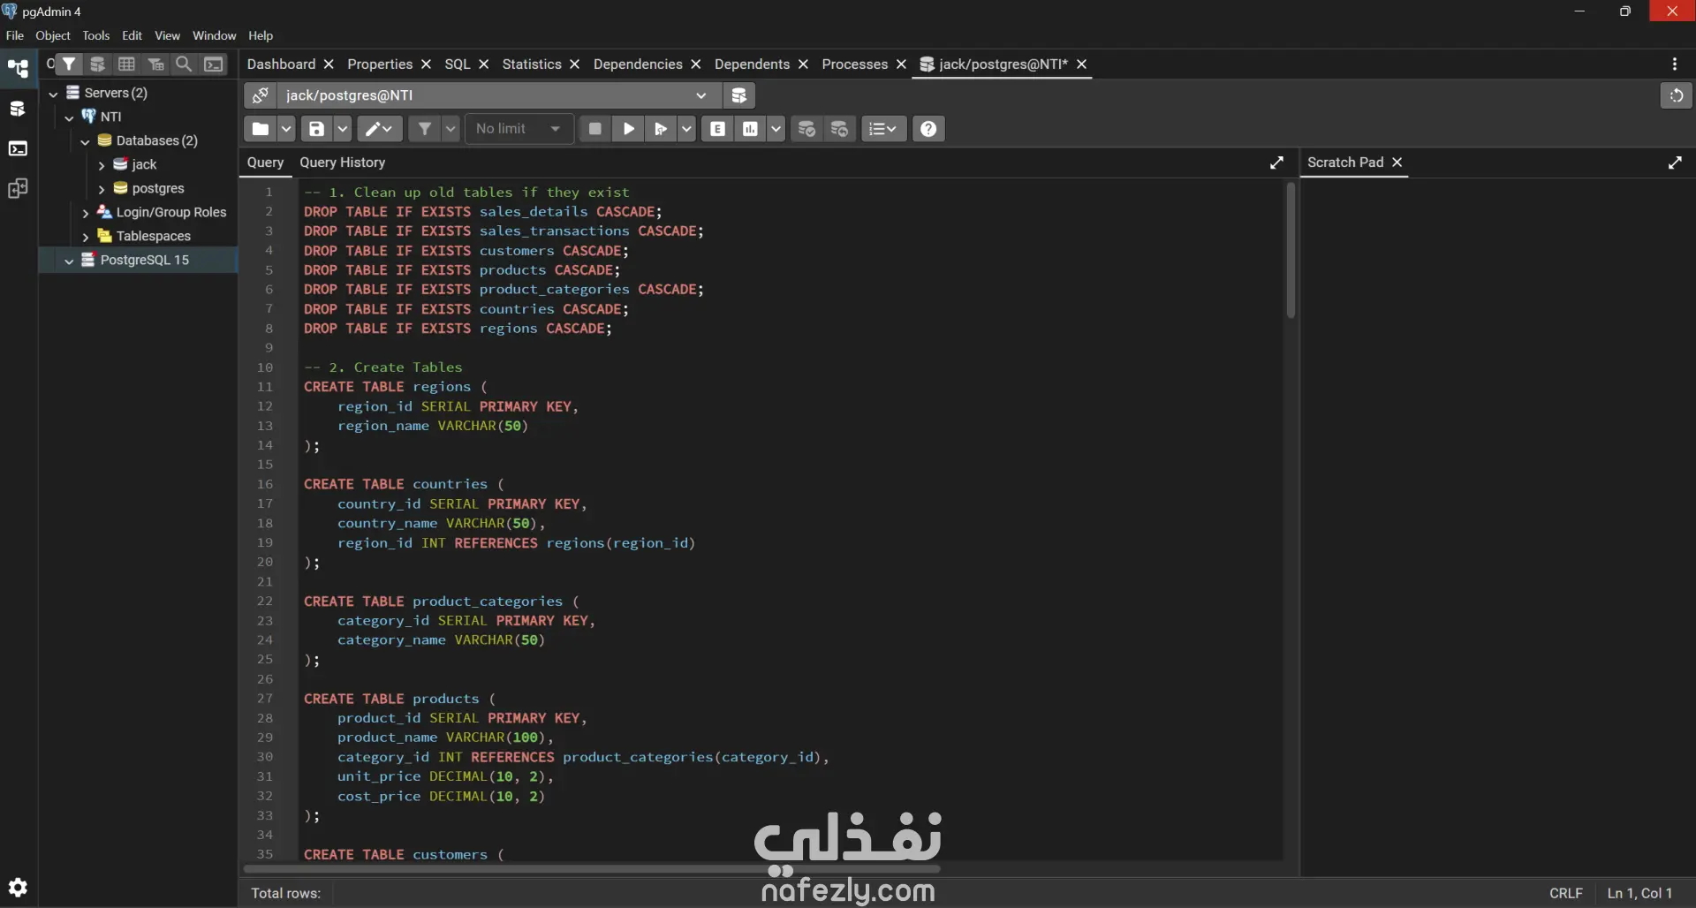Switch to the Properties tab

coord(380,64)
